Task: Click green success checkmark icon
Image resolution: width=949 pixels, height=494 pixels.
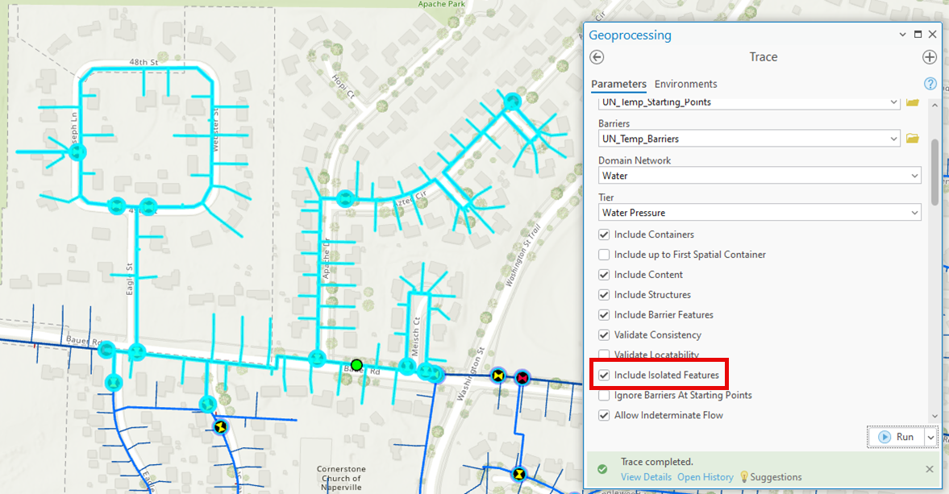Action: point(602,469)
